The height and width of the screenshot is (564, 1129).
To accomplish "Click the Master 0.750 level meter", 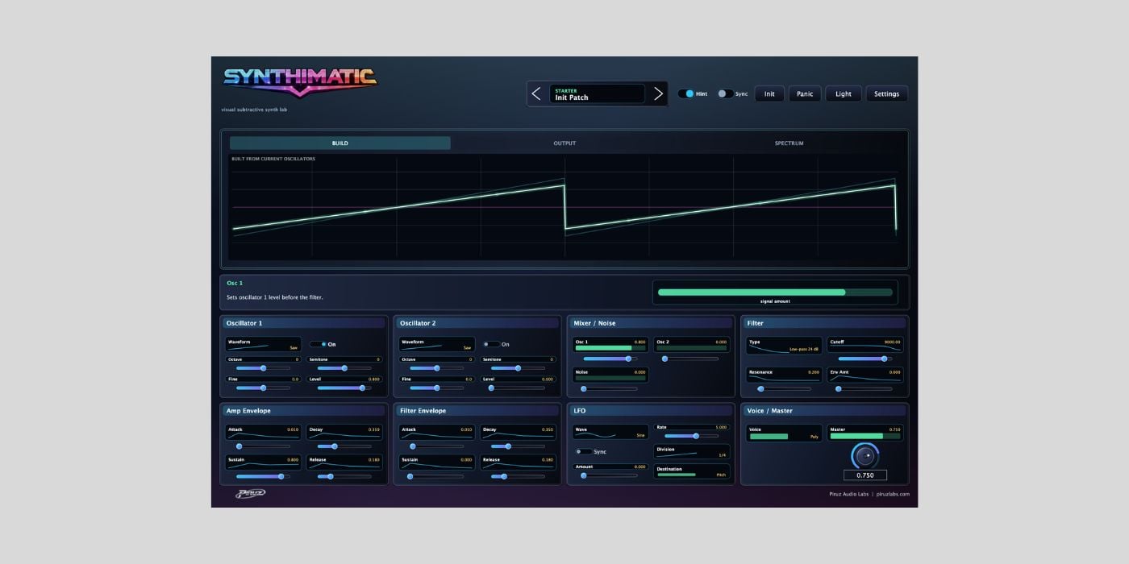I will point(865,436).
